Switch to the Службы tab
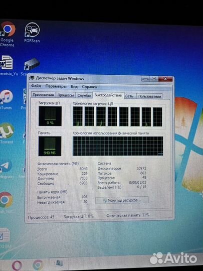This screenshot has height=271, width=203. pyautogui.click(x=84, y=95)
